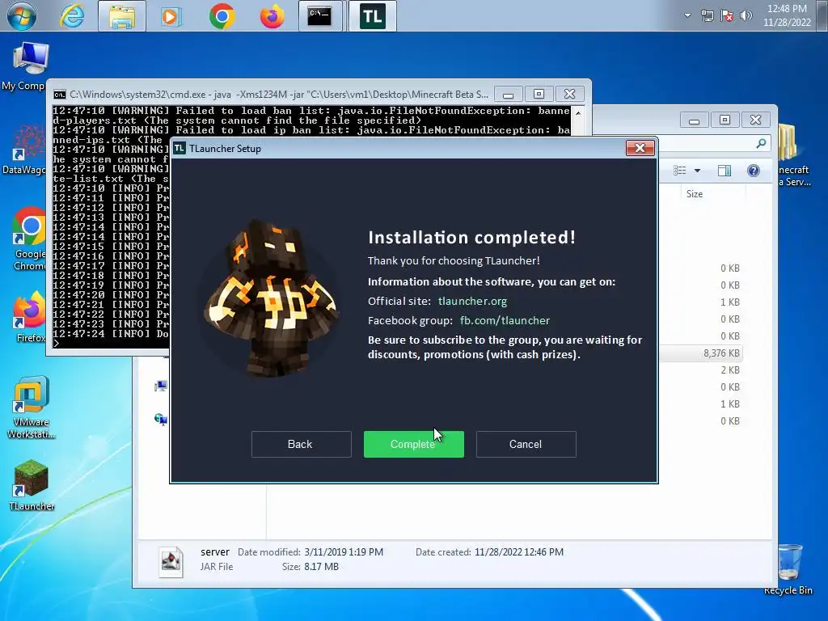The height and width of the screenshot is (621, 828).
Task: Click the date modified value 3/11/2019 1:19 PM
Action: (x=344, y=551)
